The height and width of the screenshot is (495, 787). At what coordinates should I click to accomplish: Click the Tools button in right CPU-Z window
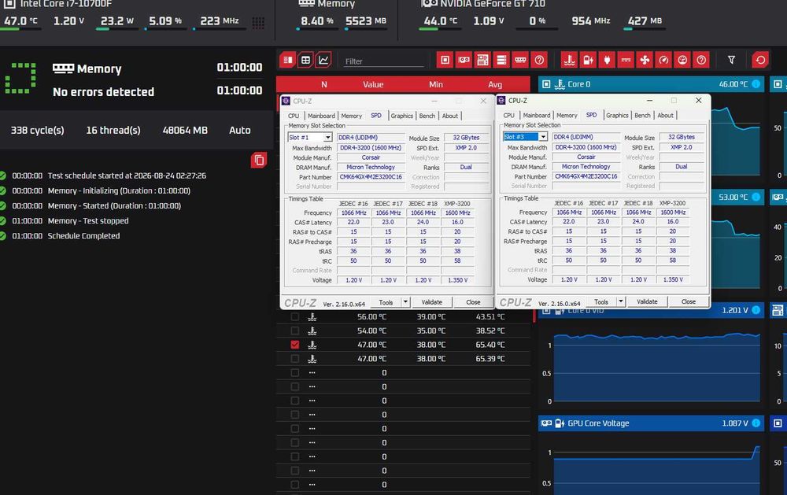click(x=601, y=301)
